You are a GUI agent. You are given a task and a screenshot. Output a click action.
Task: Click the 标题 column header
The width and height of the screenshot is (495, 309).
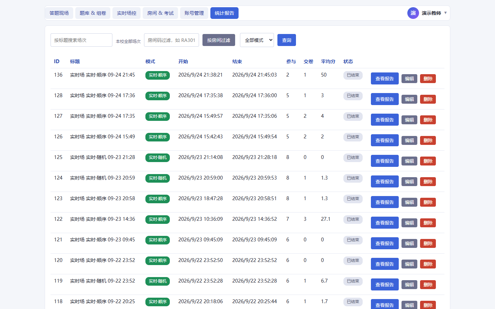pos(75,61)
